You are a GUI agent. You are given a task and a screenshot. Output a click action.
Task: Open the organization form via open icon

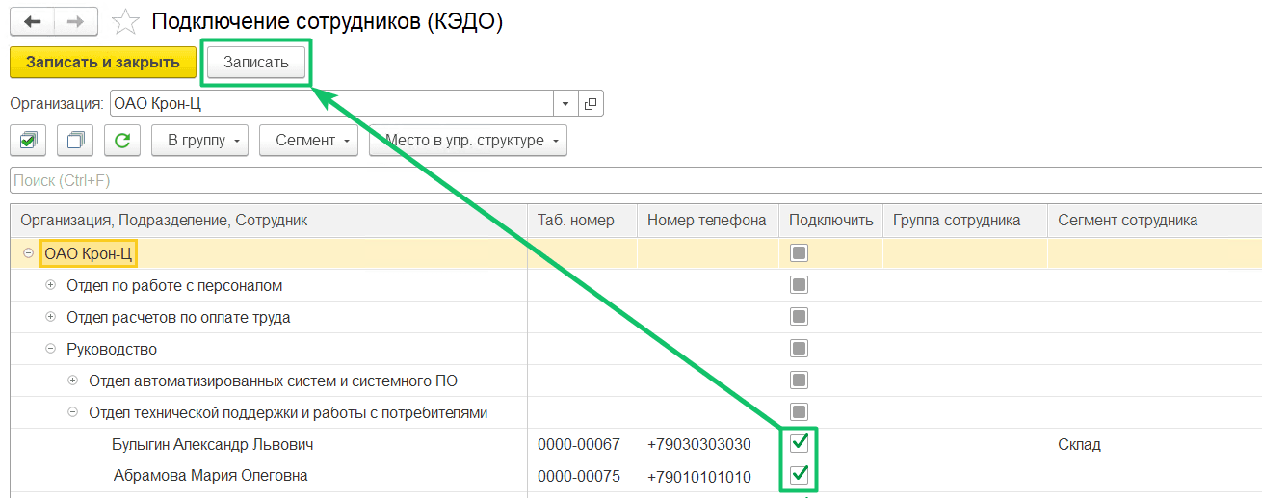pos(591,103)
